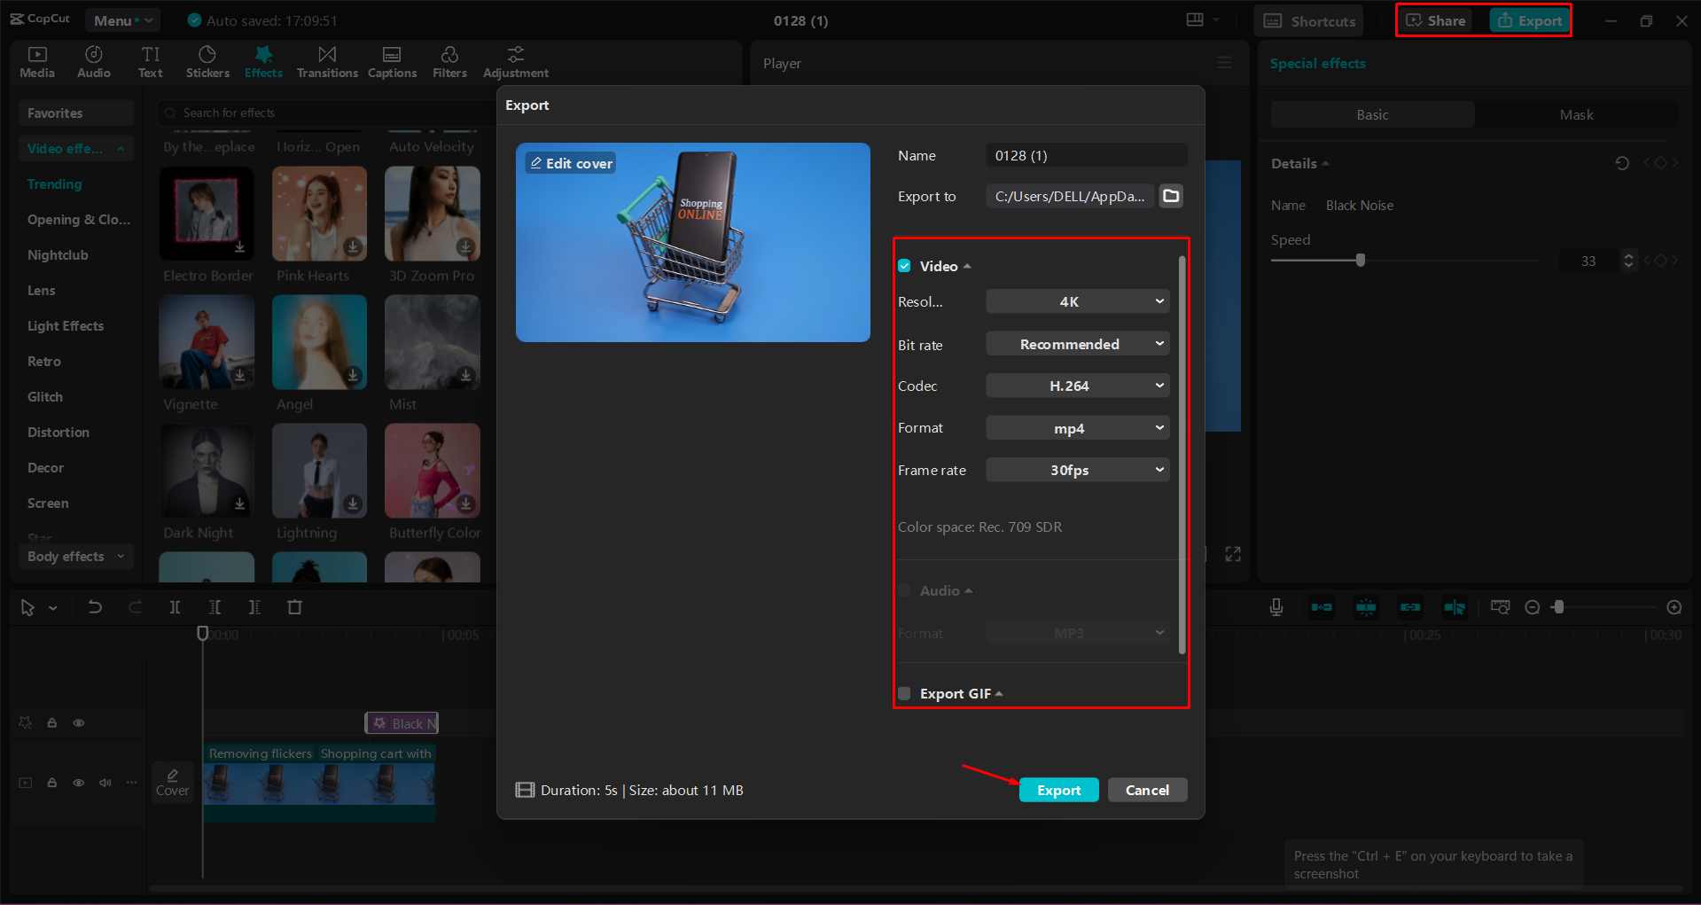Screen dimensions: 1701x905
Task: Select the Retro effects category
Action: pos(44,362)
